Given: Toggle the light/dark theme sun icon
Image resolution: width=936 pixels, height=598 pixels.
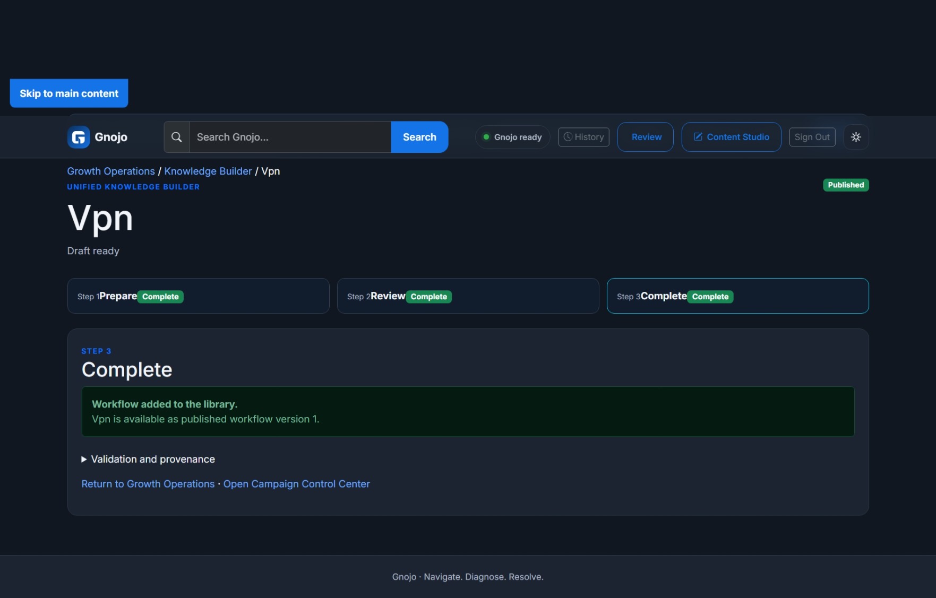Looking at the screenshot, I should coord(856,137).
